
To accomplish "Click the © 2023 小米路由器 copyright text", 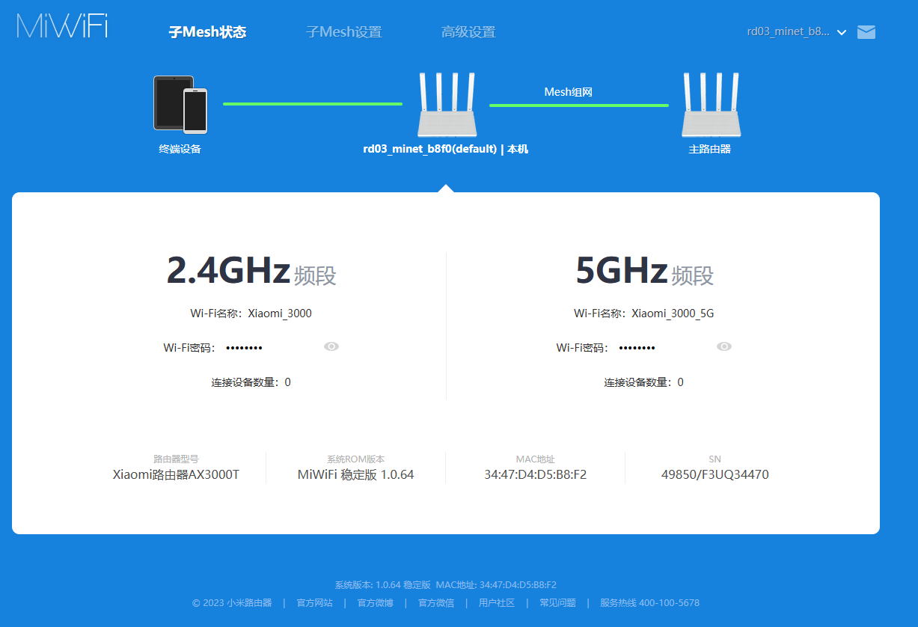I will (232, 602).
